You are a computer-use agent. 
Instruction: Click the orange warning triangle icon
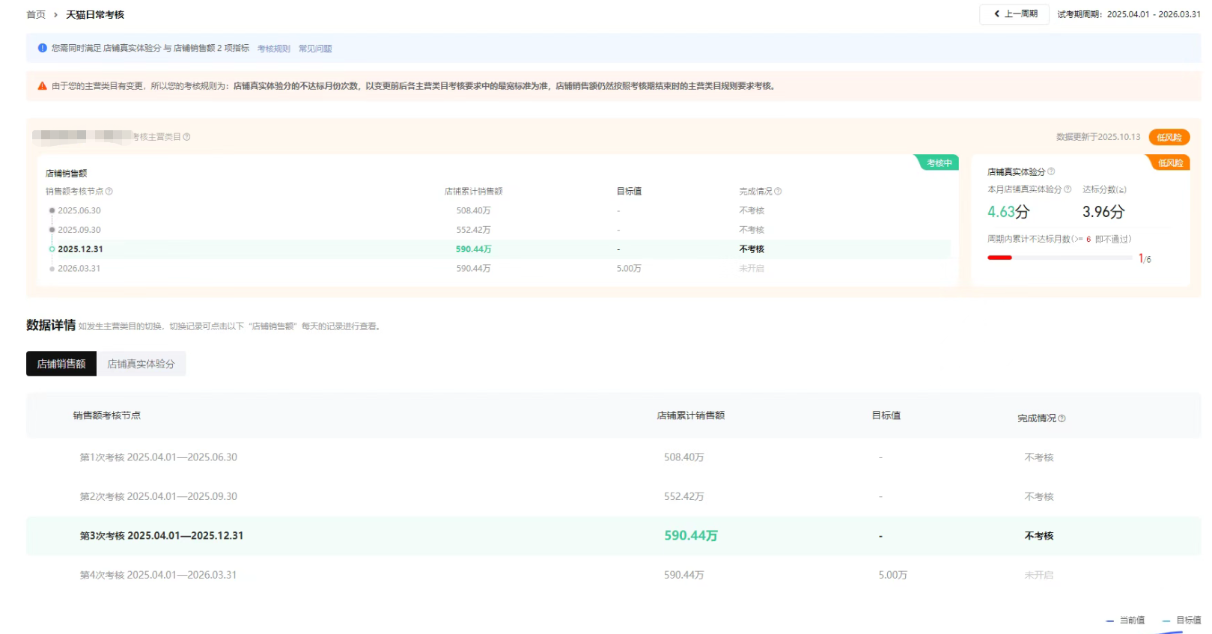(x=43, y=86)
